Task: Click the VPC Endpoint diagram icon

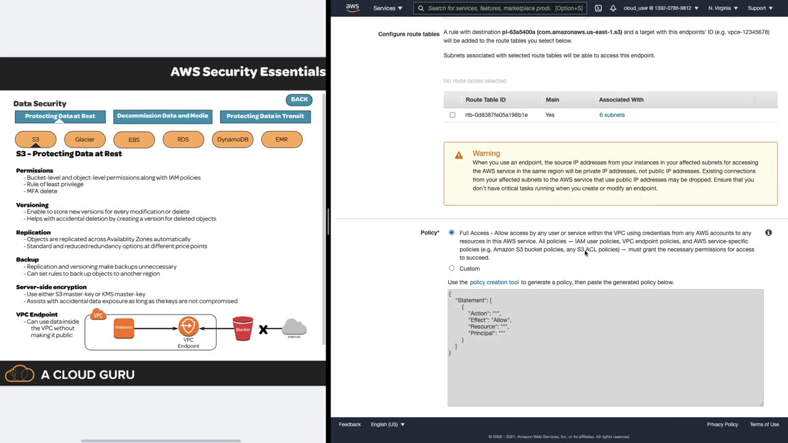Action: tap(188, 326)
